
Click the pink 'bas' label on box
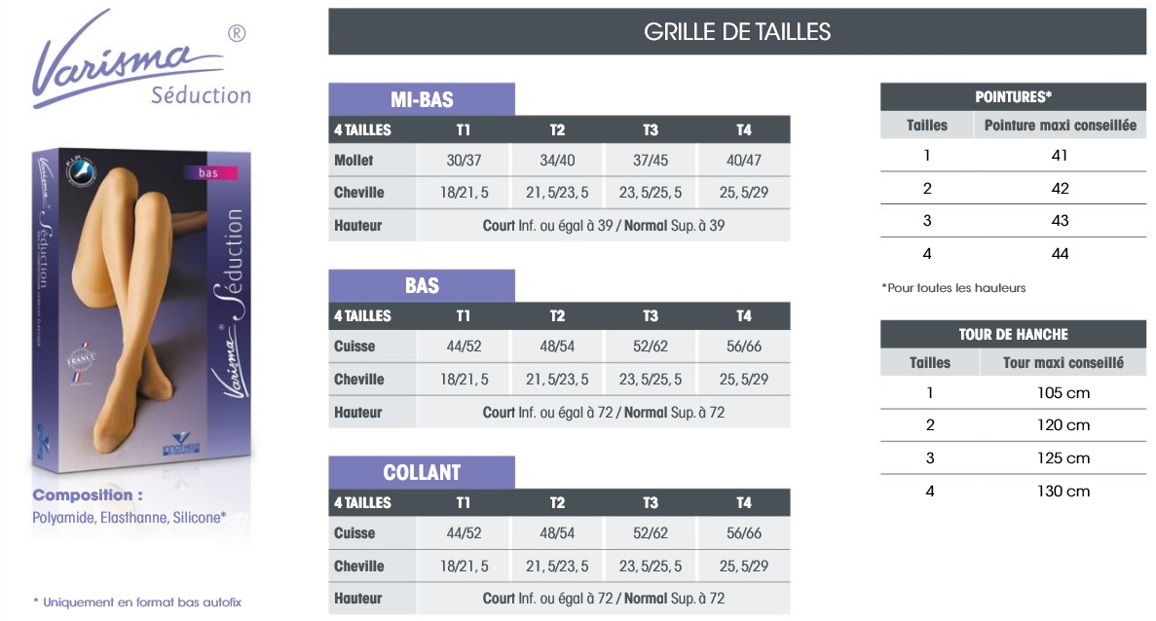(x=210, y=173)
